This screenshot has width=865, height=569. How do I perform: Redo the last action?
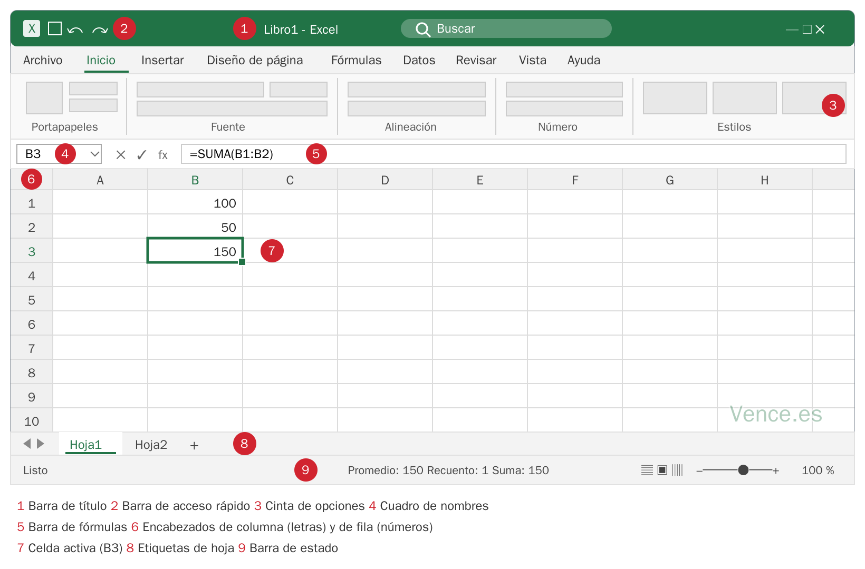[100, 30]
